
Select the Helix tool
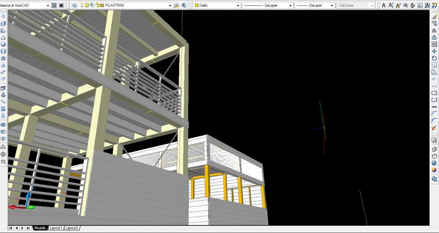3,72
